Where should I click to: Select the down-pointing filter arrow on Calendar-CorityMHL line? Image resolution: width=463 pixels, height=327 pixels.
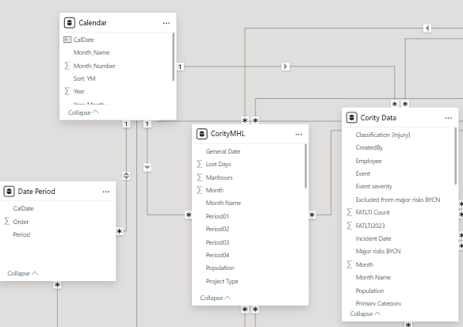tap(147, 168)
